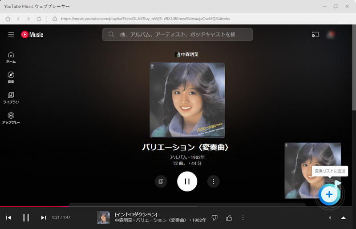356x229 pixels.
Task: Pause album with large white button
Action: tap(187, 181)
